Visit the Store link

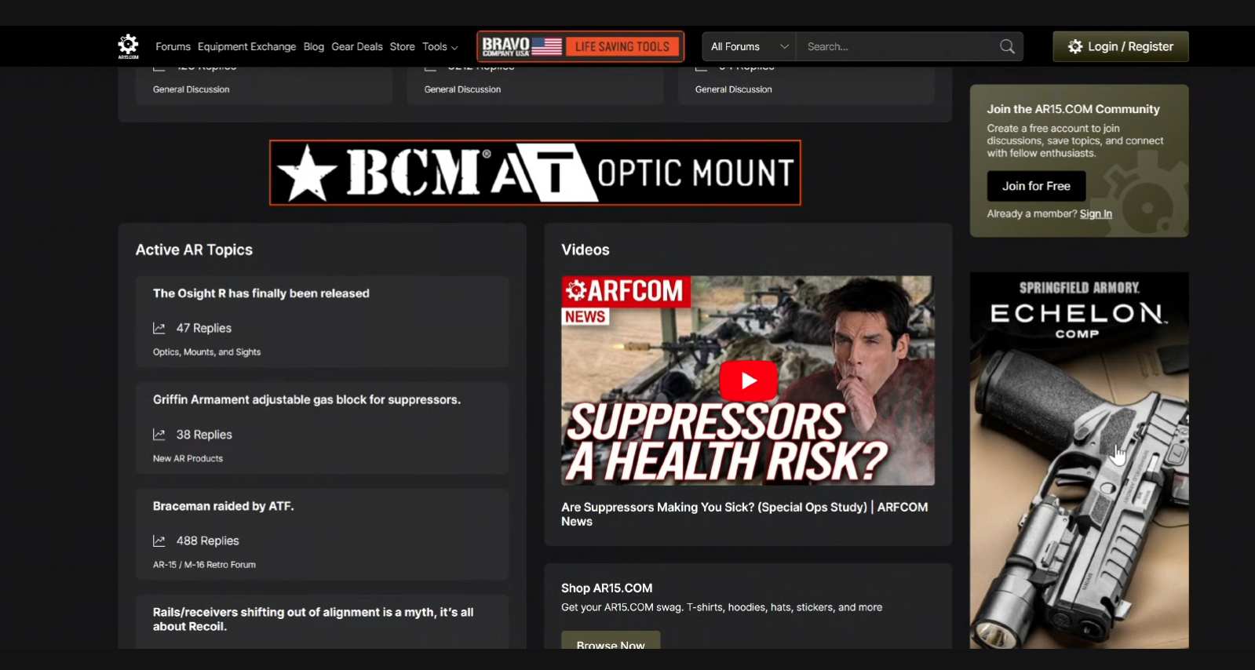[x=403, y=46]
